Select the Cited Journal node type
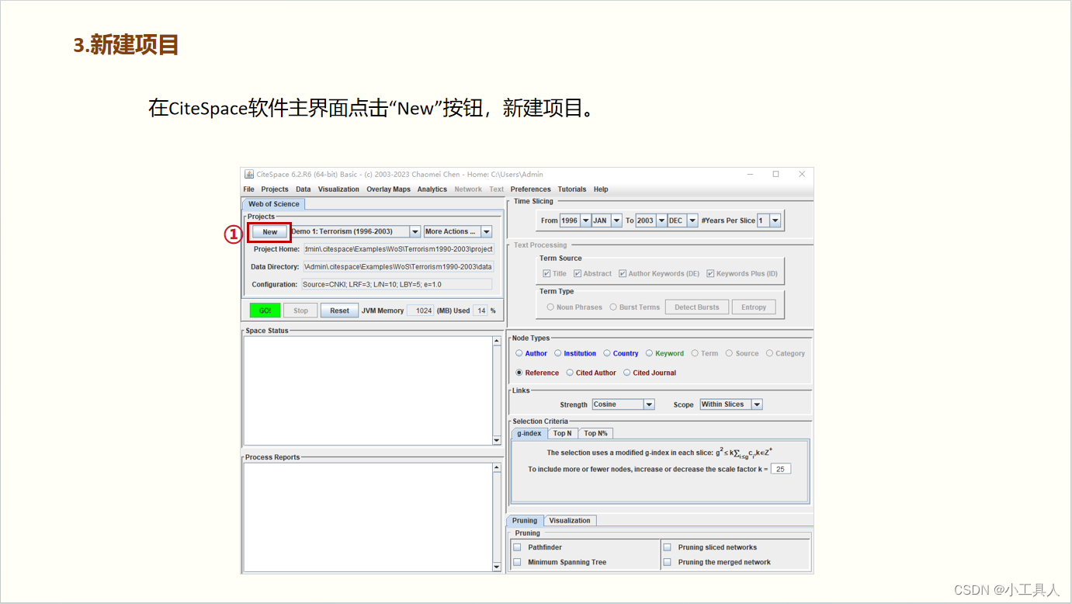This screenshot has width=1072, height=604. pyautogui.click(x=626, y=373)
